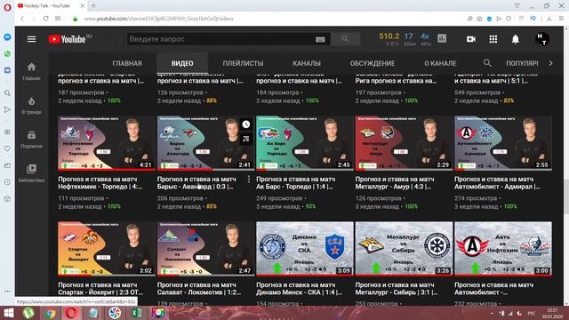Viewport: 569px width, 320px height.
Task: Open the ОБСУЖДЕНИЕ channel tab
Action: (373, 63)
